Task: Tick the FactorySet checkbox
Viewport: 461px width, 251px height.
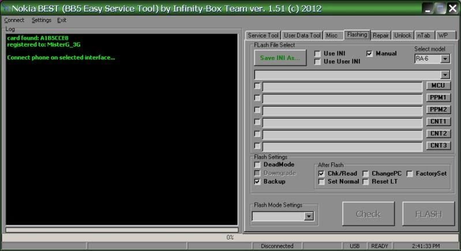Action: [x=410, y=173]
